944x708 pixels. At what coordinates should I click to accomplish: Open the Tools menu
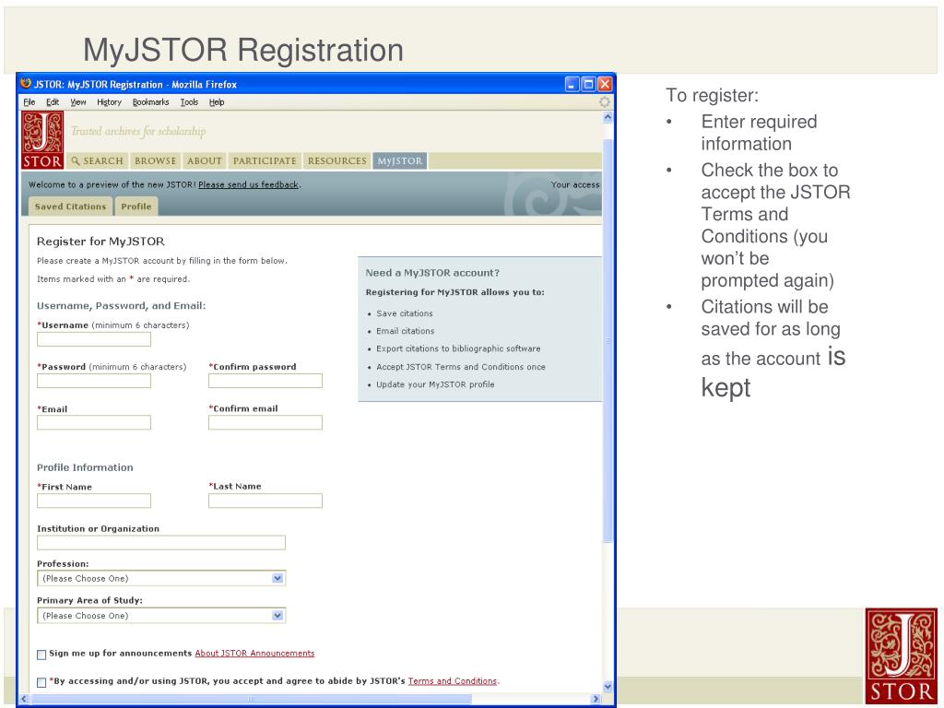[189, 102]
